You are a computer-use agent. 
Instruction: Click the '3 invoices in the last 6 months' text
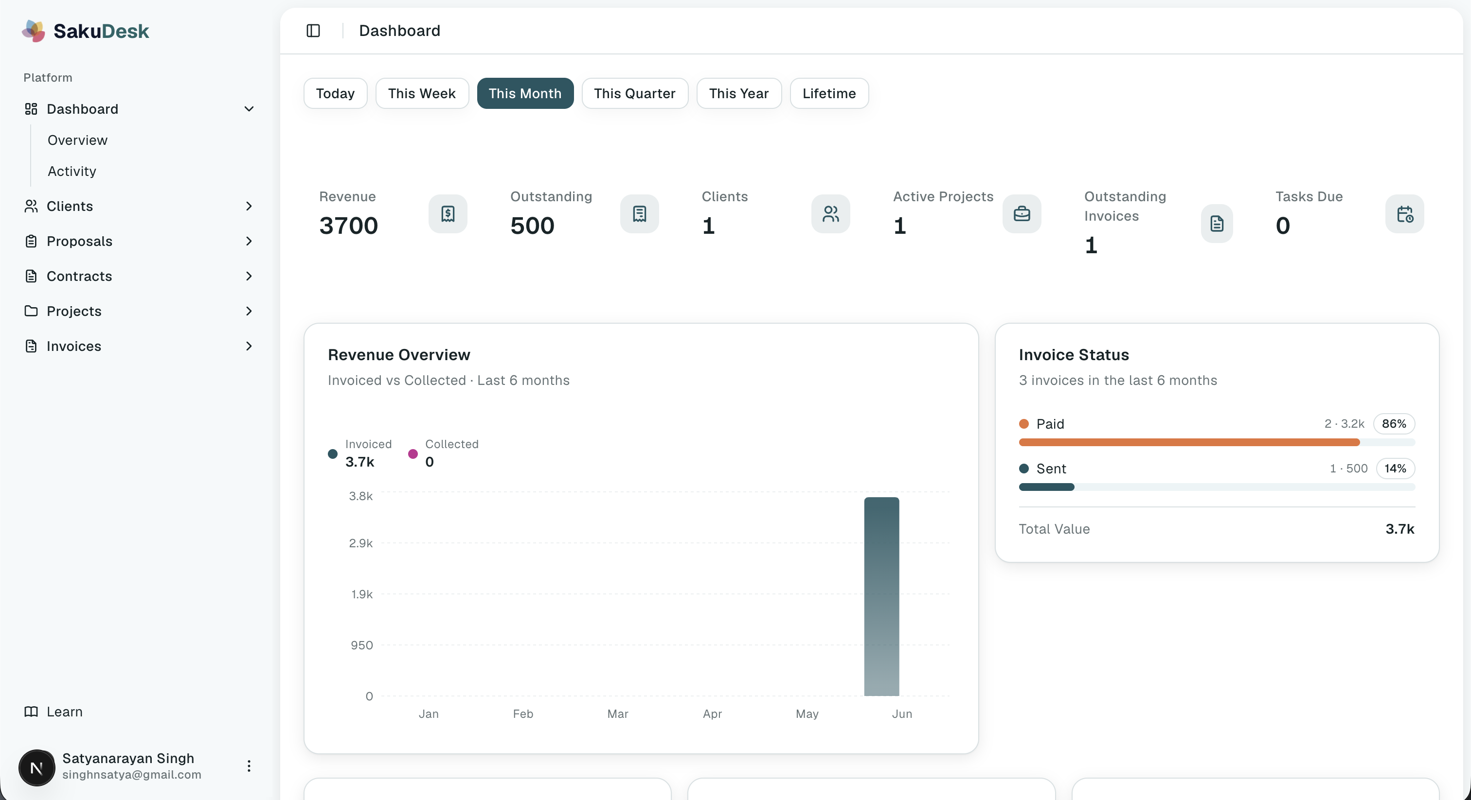pyautogui.click(x=1117, y=381)
